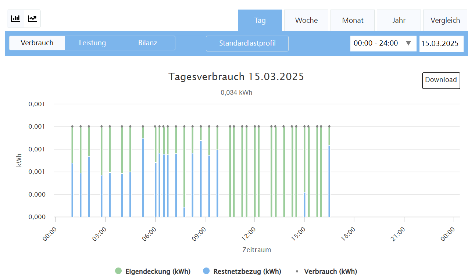
Task: Open the Woche tab
Action: click(306, 21)
